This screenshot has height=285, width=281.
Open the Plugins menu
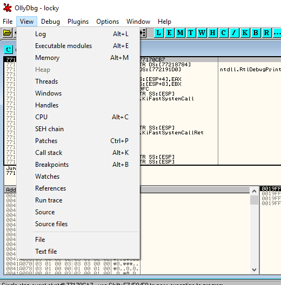click(x=78, y=22)
